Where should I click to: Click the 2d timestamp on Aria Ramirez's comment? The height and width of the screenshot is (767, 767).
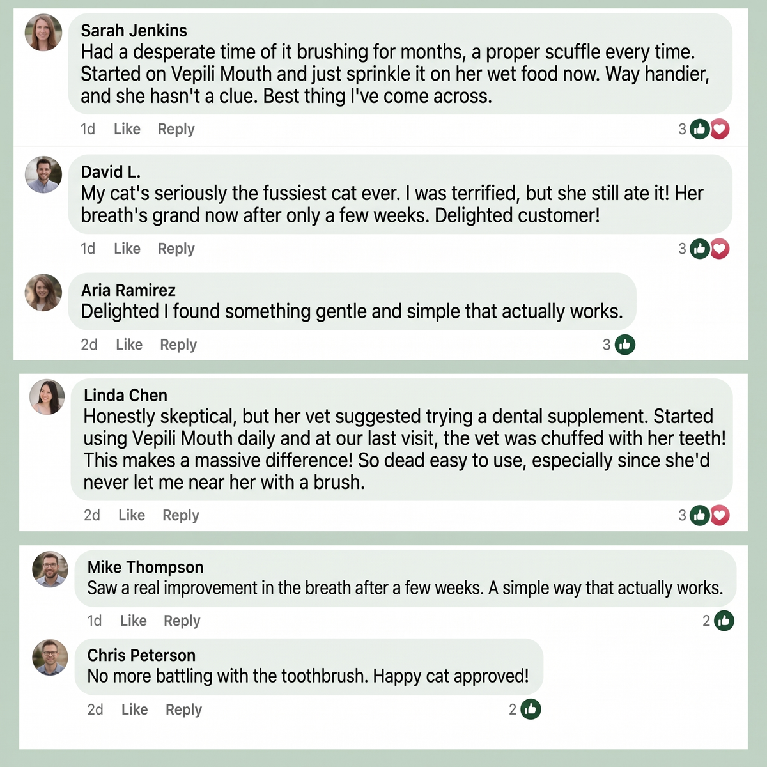coord(89,345)
